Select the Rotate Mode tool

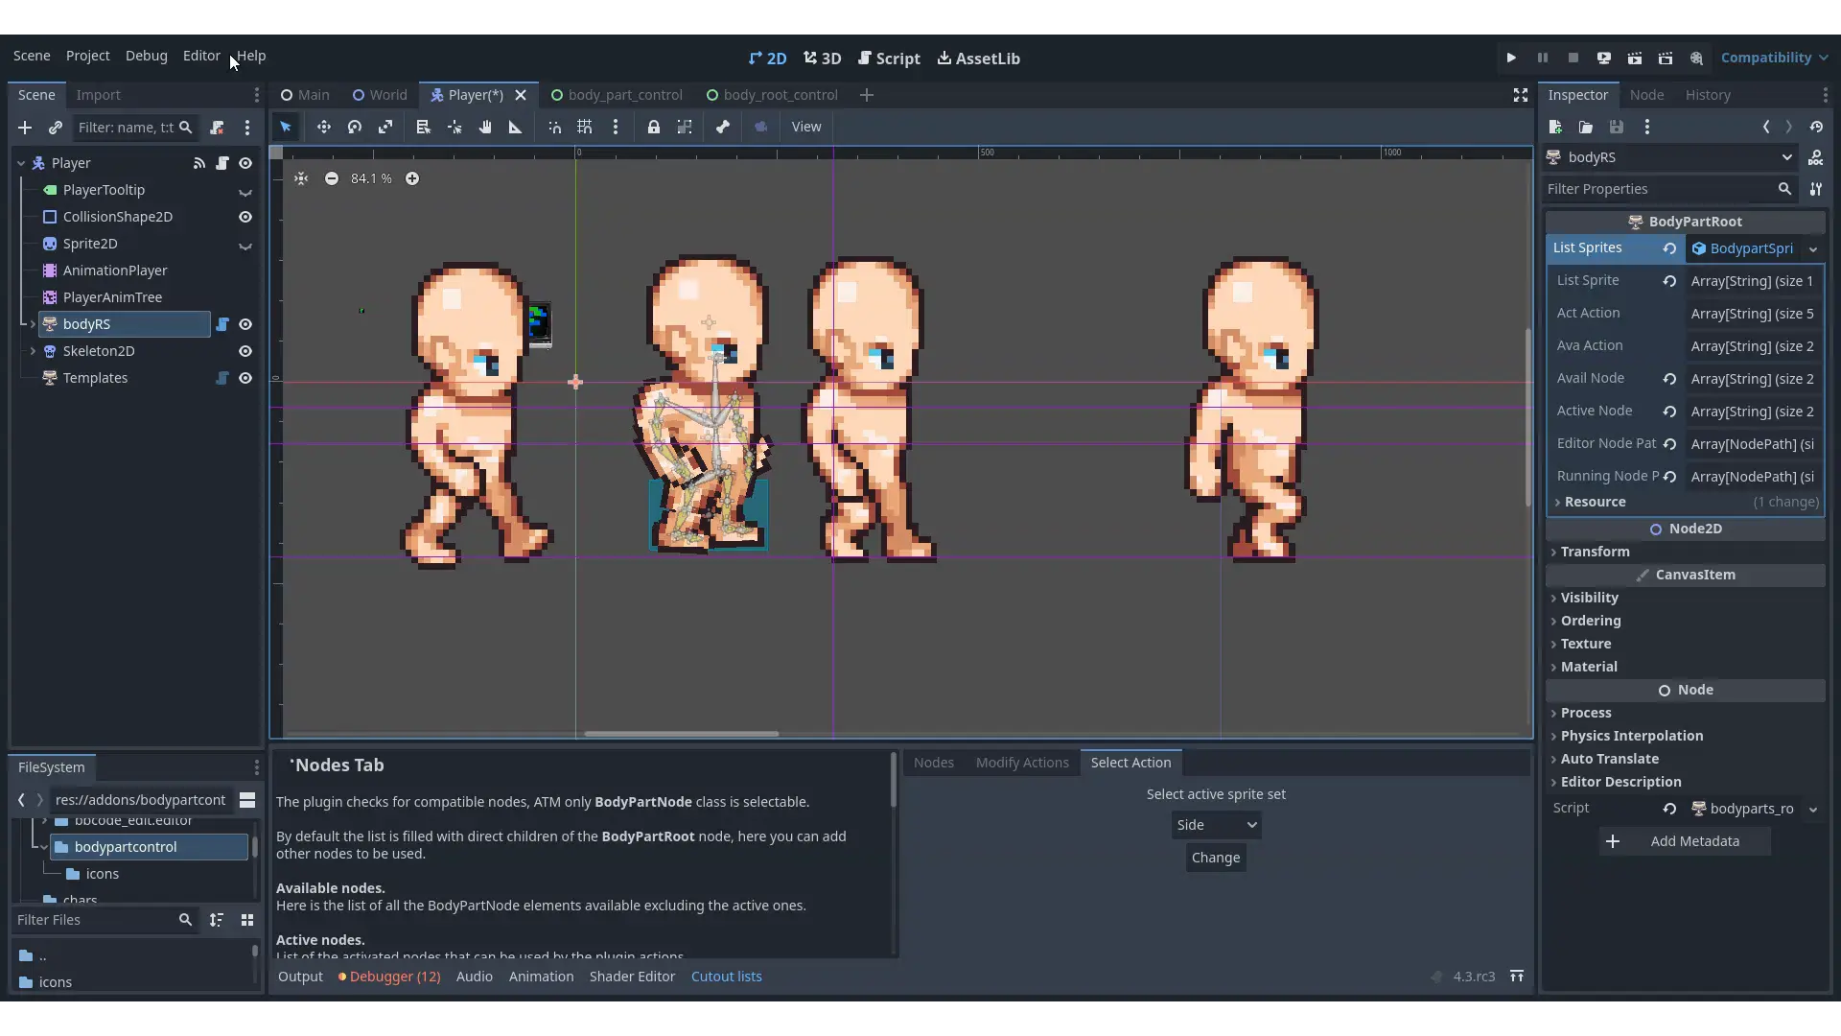pos(355,127)
